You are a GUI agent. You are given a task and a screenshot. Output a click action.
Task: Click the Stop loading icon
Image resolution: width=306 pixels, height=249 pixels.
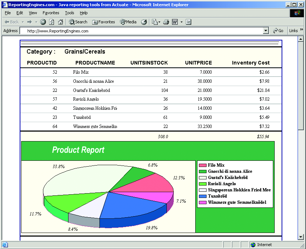43,22
